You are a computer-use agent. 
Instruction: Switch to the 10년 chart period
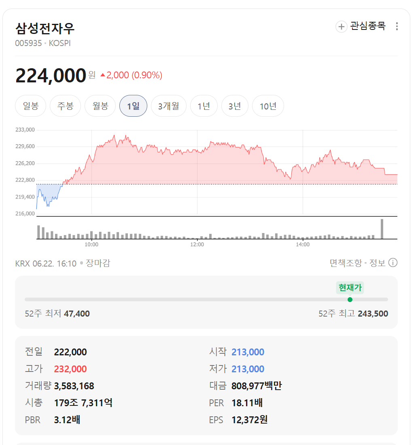tap(268, 106)
